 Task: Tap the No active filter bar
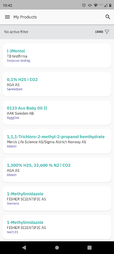(57, 32)
